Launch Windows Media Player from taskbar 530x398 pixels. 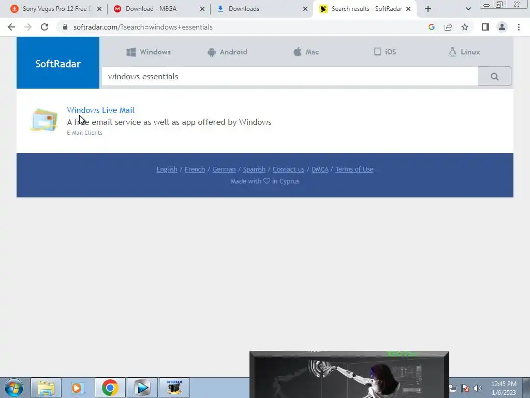coord(78,388)
